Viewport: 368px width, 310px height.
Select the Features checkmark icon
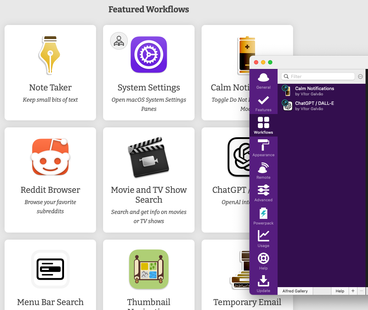[x=263, y=103]
